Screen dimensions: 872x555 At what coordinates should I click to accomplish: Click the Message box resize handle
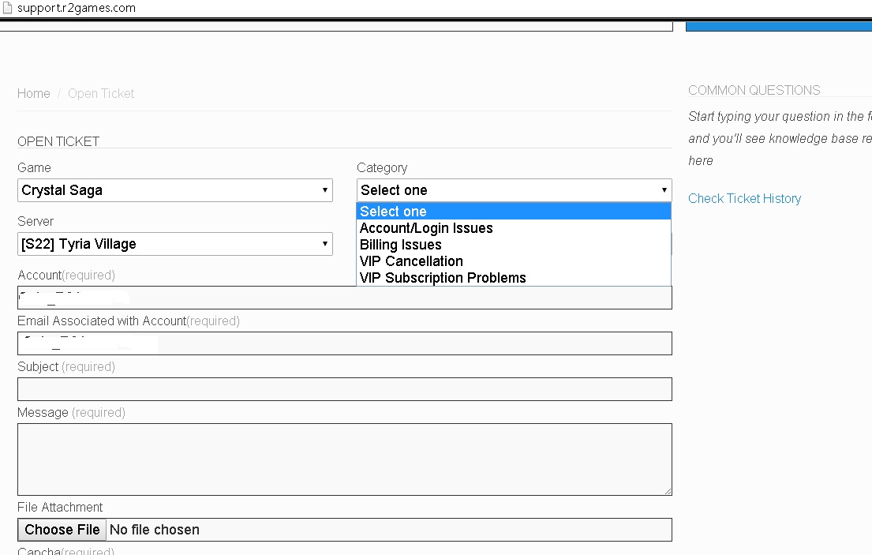668,491
